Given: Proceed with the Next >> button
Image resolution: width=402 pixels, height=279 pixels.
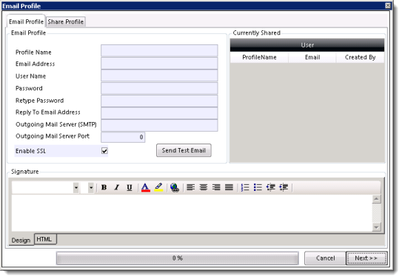Looking at the screenshot, I should (366, 258).
